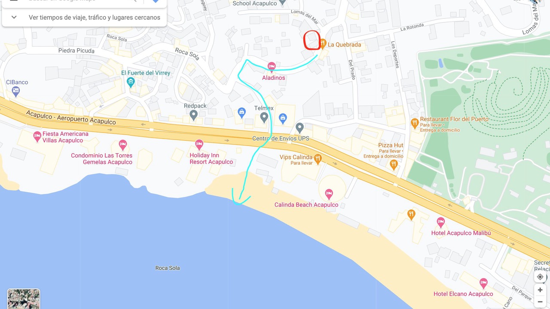Zoom out with the minus button
Screen dimensions: 550x309
[x=540, y=302]
